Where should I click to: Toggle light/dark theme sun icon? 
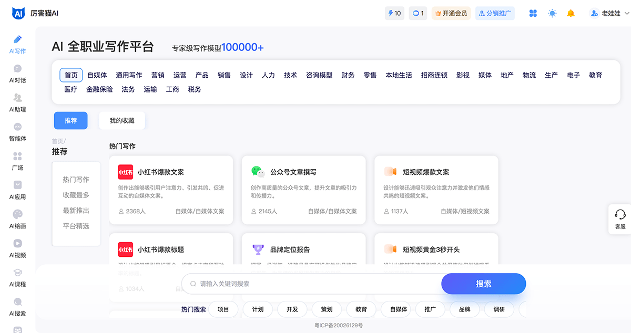tap(552, 13)
